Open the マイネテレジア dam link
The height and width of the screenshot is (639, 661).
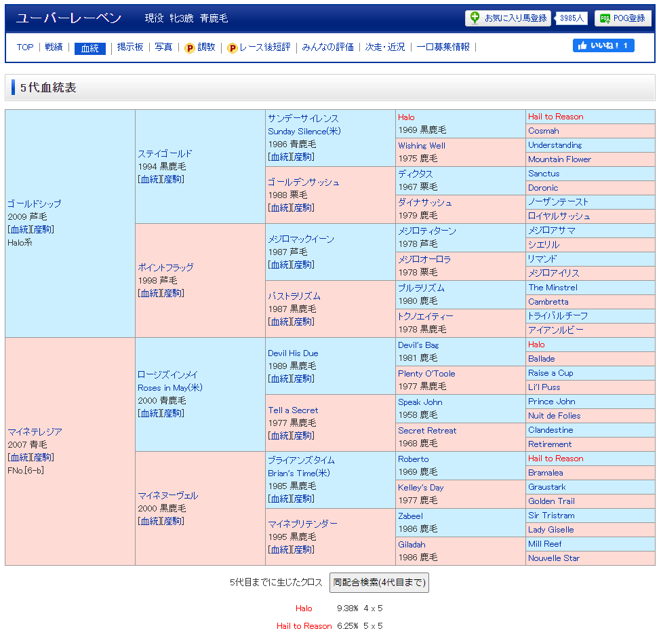point(35,432)
